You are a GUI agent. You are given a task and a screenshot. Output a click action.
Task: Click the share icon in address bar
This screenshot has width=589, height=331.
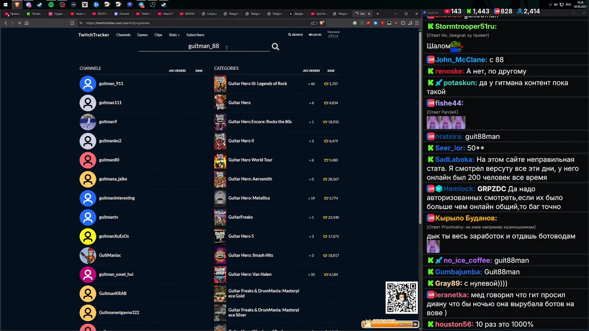coord(313,23)
